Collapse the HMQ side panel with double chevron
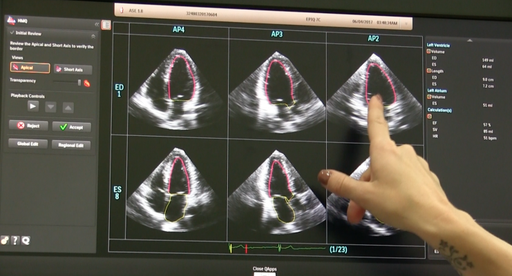The width and height of the screenshot is (512, 276). coord(97,24)
